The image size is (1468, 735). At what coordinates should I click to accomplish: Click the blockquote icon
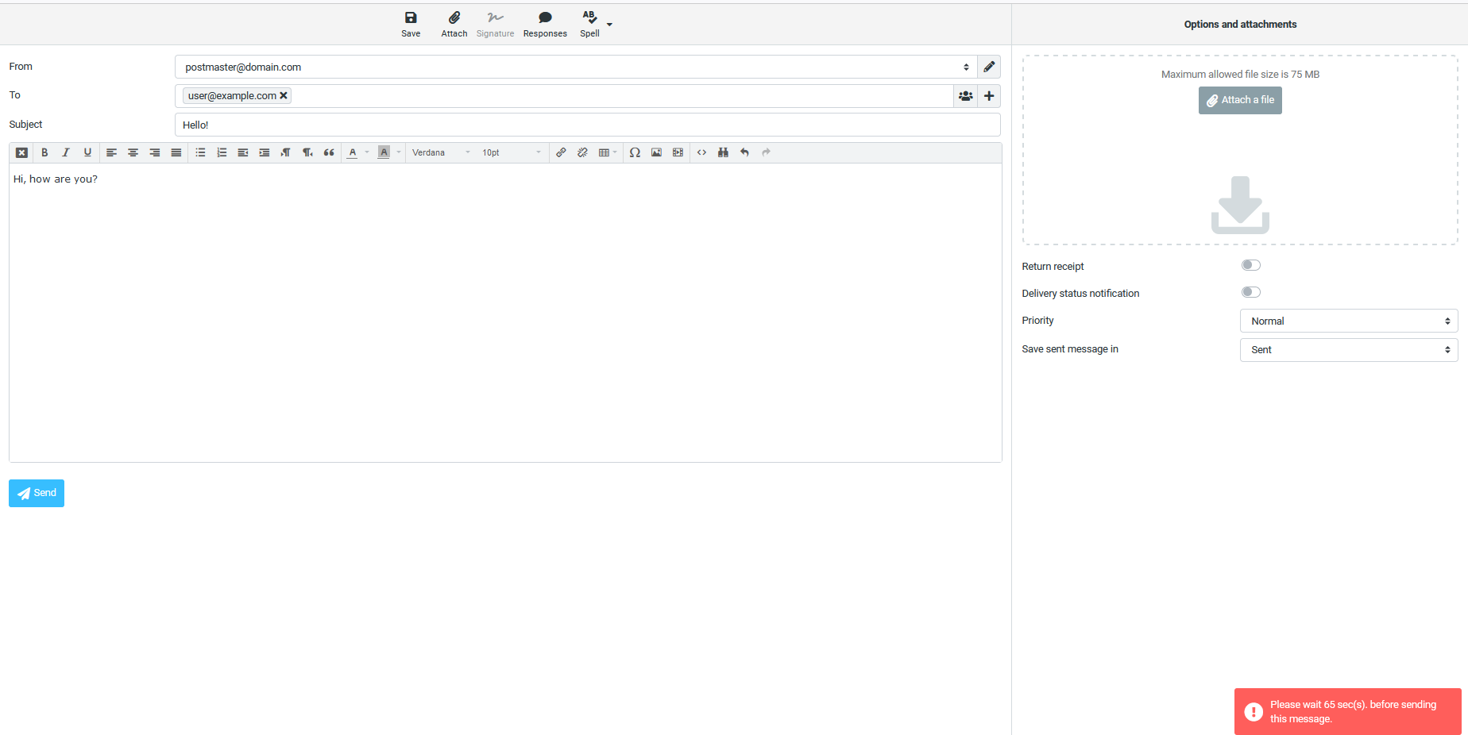(329, 152)
